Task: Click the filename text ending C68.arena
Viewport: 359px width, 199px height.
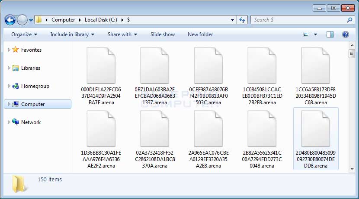Action: click(x=316, y=96)
